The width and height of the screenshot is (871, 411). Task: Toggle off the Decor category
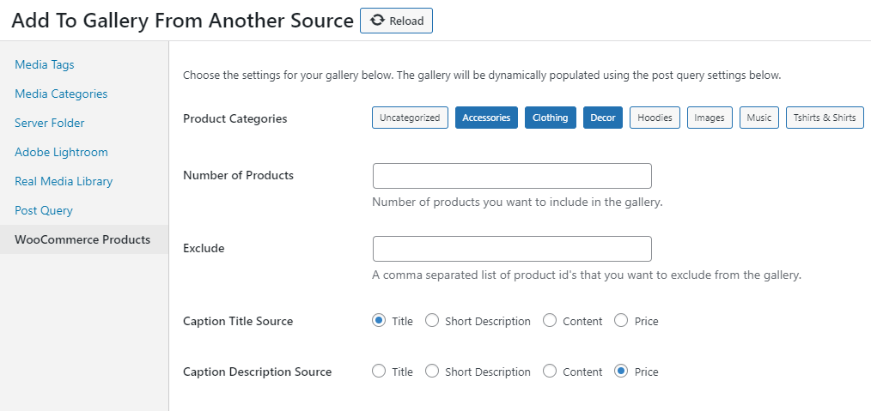click(603, 118)
